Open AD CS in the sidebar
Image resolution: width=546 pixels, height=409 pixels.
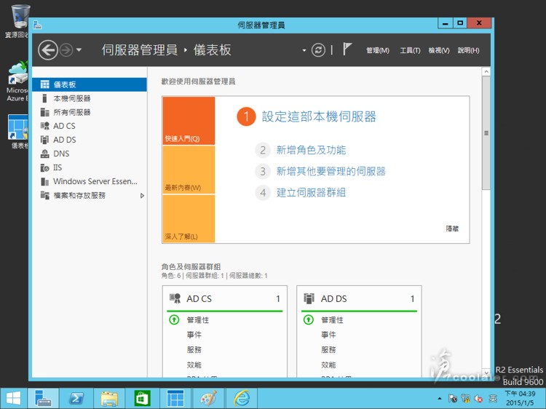[x=90, y=126]
